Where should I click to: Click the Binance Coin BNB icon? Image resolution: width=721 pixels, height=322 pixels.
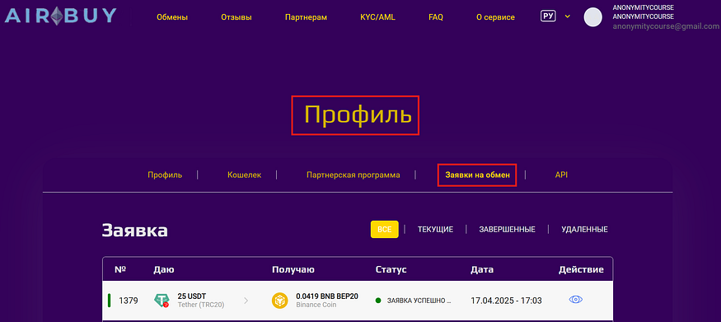[279, 301]
